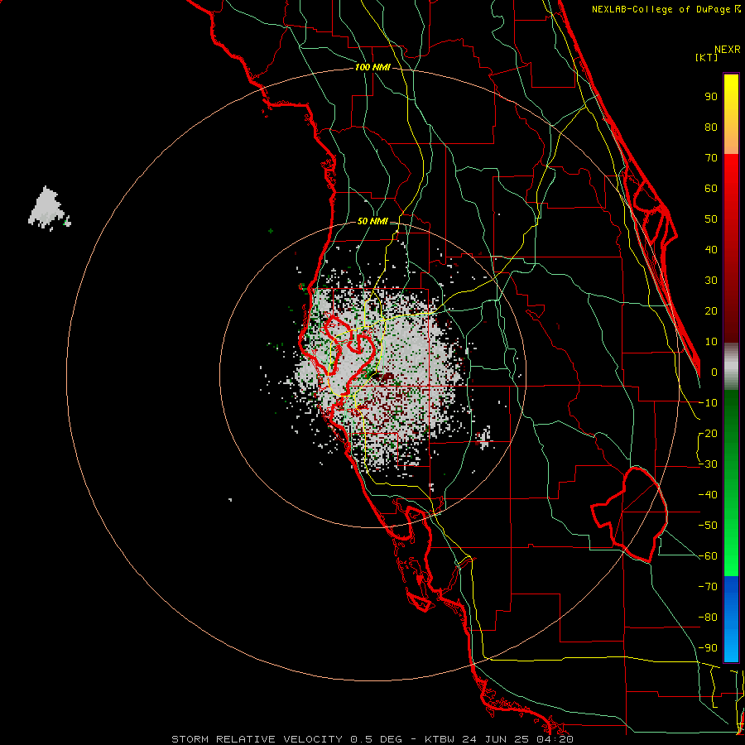This screenshot has height=745, width=745.
Task: Click the 0 value on velocity scale
Action: click(x=714, y=372)
